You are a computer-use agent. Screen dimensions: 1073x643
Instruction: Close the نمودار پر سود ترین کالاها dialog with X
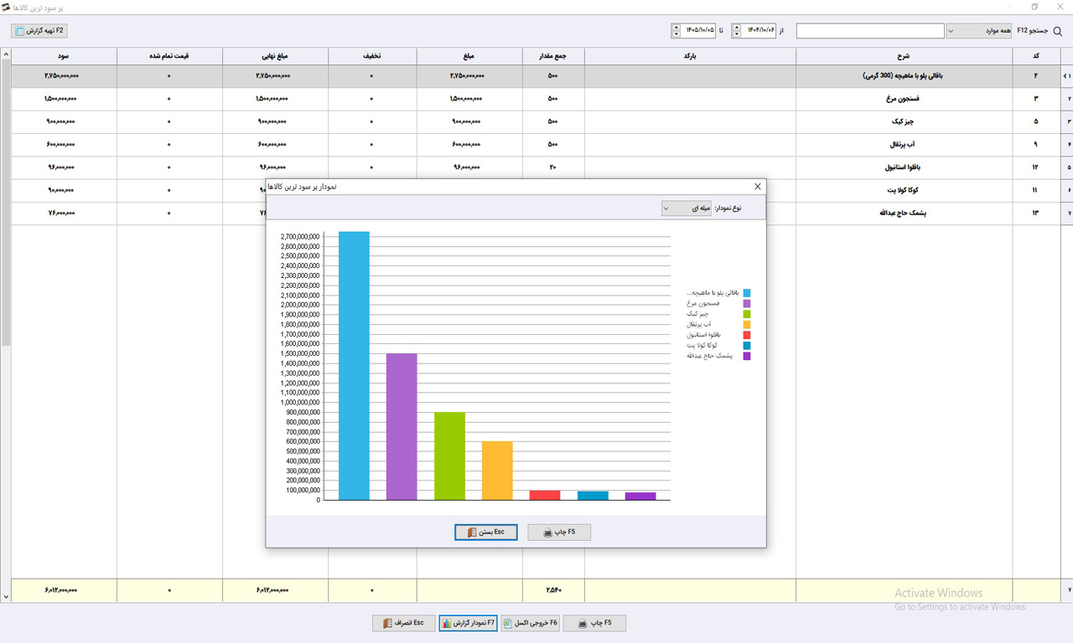point(758,187)
